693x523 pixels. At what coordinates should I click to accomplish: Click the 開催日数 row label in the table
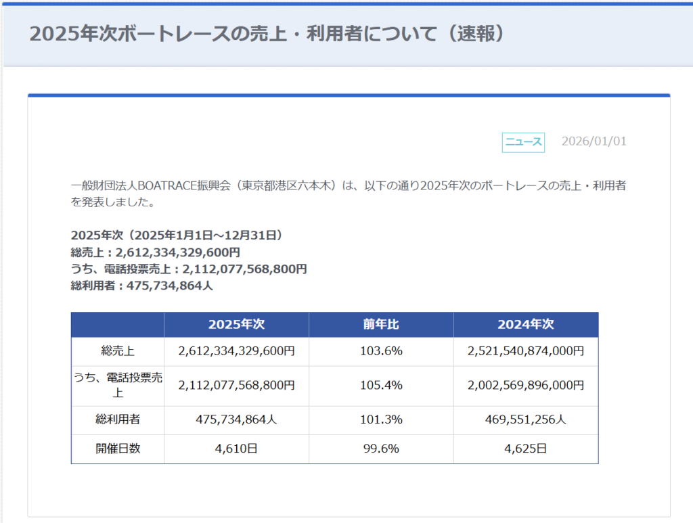coord(118,449)
